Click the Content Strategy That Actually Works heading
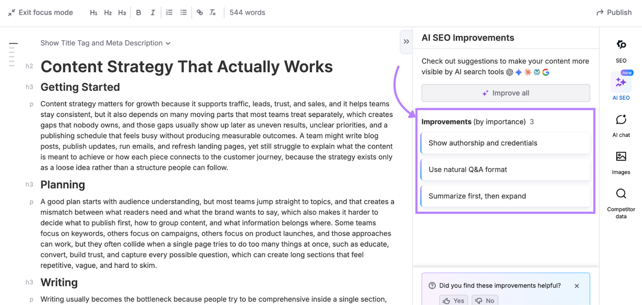The height and width of the screenshot is (305, 642). pyautogui.click(x=187, y=66)
